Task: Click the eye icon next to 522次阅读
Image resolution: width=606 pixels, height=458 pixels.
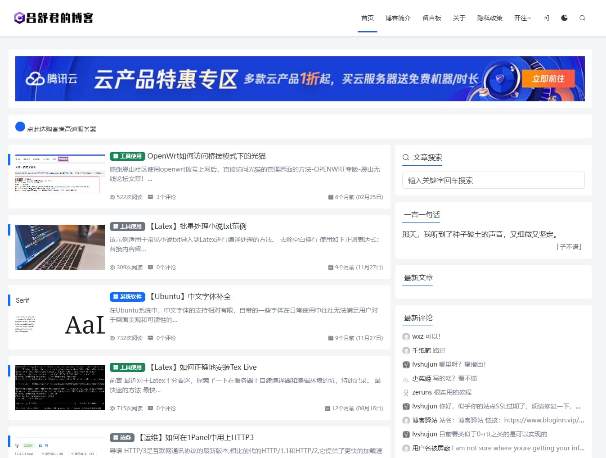Action: 112,197
